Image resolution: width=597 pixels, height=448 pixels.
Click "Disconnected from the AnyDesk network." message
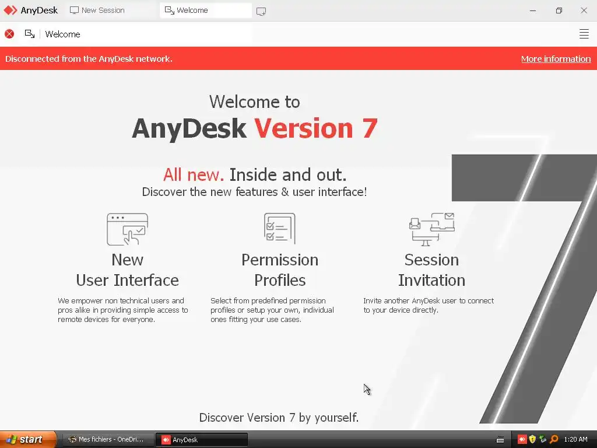pos(89,59)
